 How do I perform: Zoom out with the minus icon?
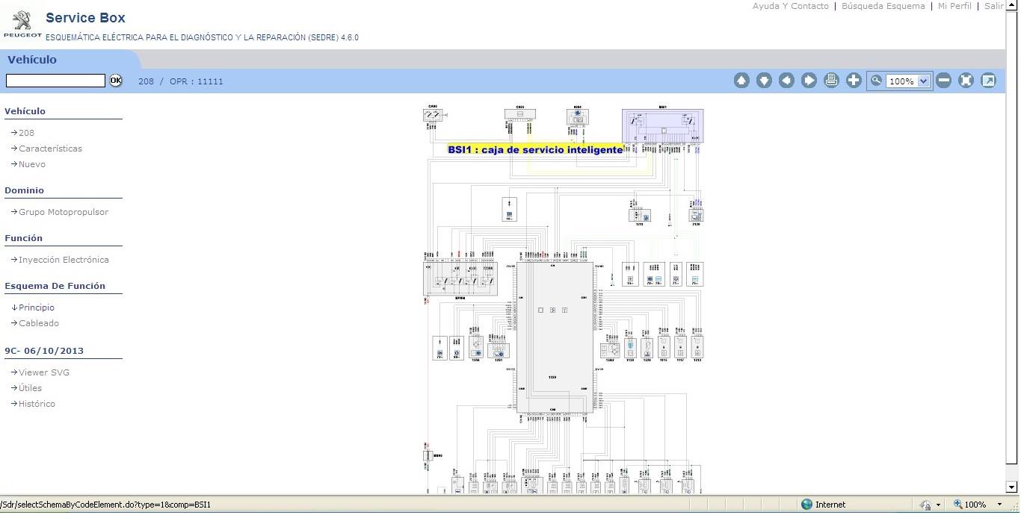[944, 81]
